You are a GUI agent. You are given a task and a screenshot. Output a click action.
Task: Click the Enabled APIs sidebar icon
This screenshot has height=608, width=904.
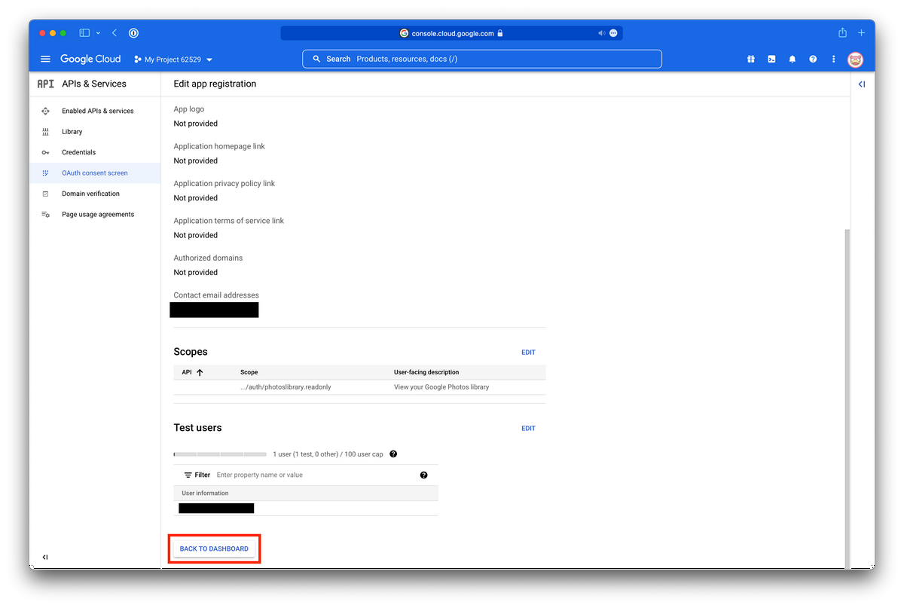tap(45, 111)
